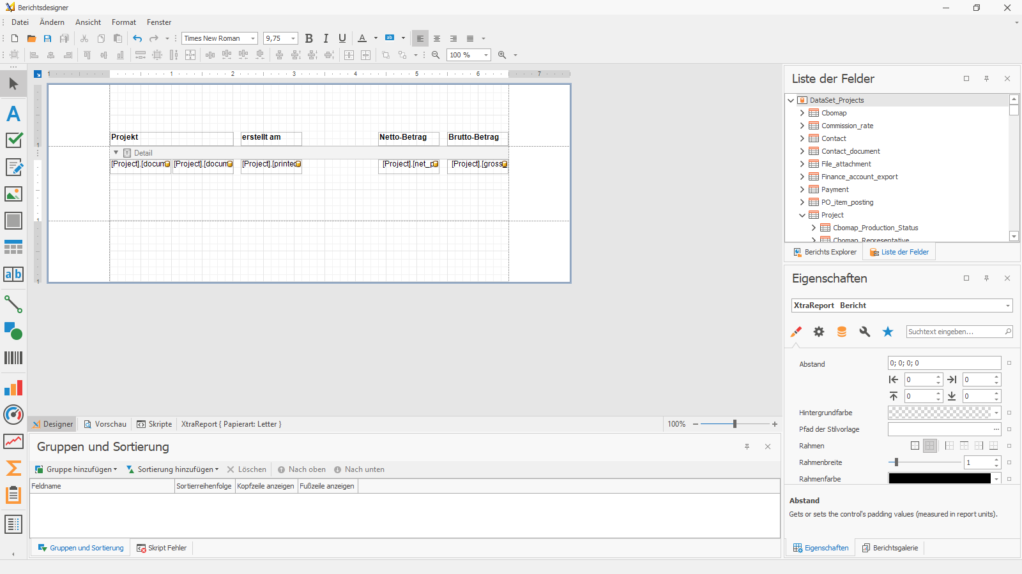Click Sortierung hinzufügen button
The image size is (1022, 574).
[172, 469]
